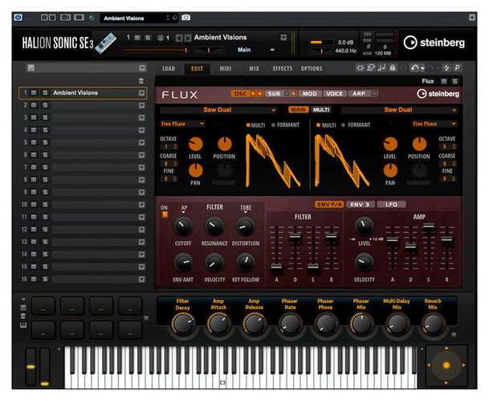Click the trash icon above slot list
489x401 pixels.
click(141, 81)
